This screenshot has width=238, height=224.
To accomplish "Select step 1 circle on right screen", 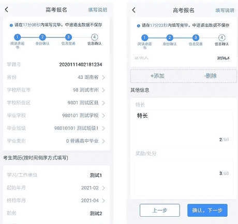I will (x=144, y=37).
